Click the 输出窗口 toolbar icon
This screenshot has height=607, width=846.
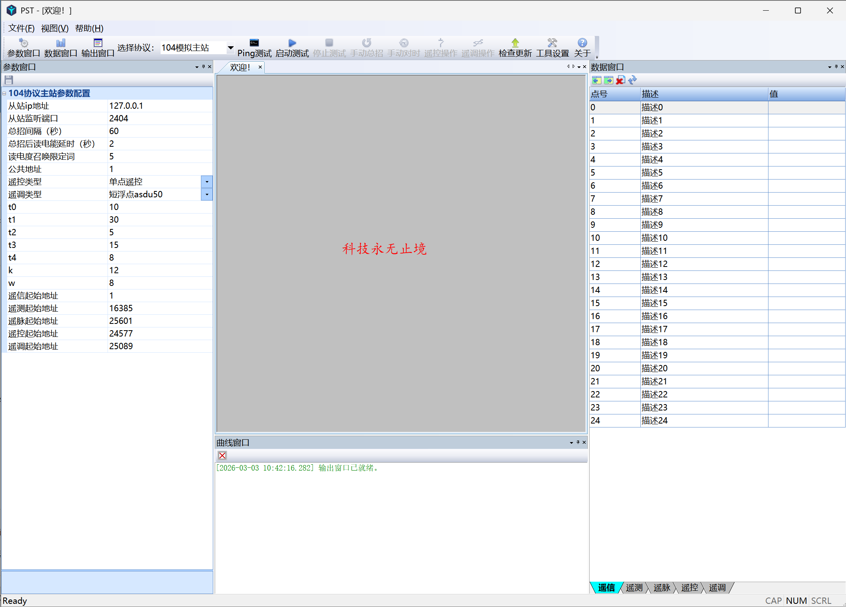point(98,47)
